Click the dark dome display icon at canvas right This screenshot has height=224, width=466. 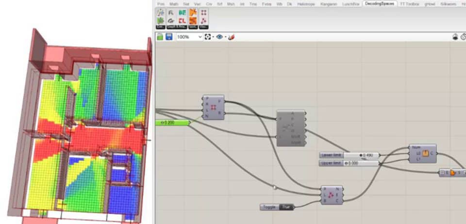coord(455,37)
